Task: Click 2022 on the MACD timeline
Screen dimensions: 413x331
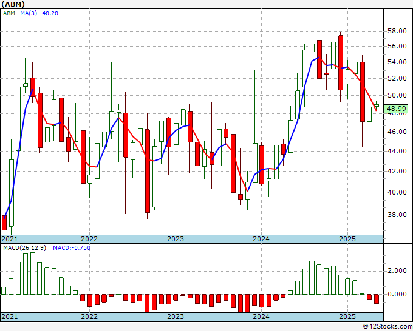Action: pos(89,316)
